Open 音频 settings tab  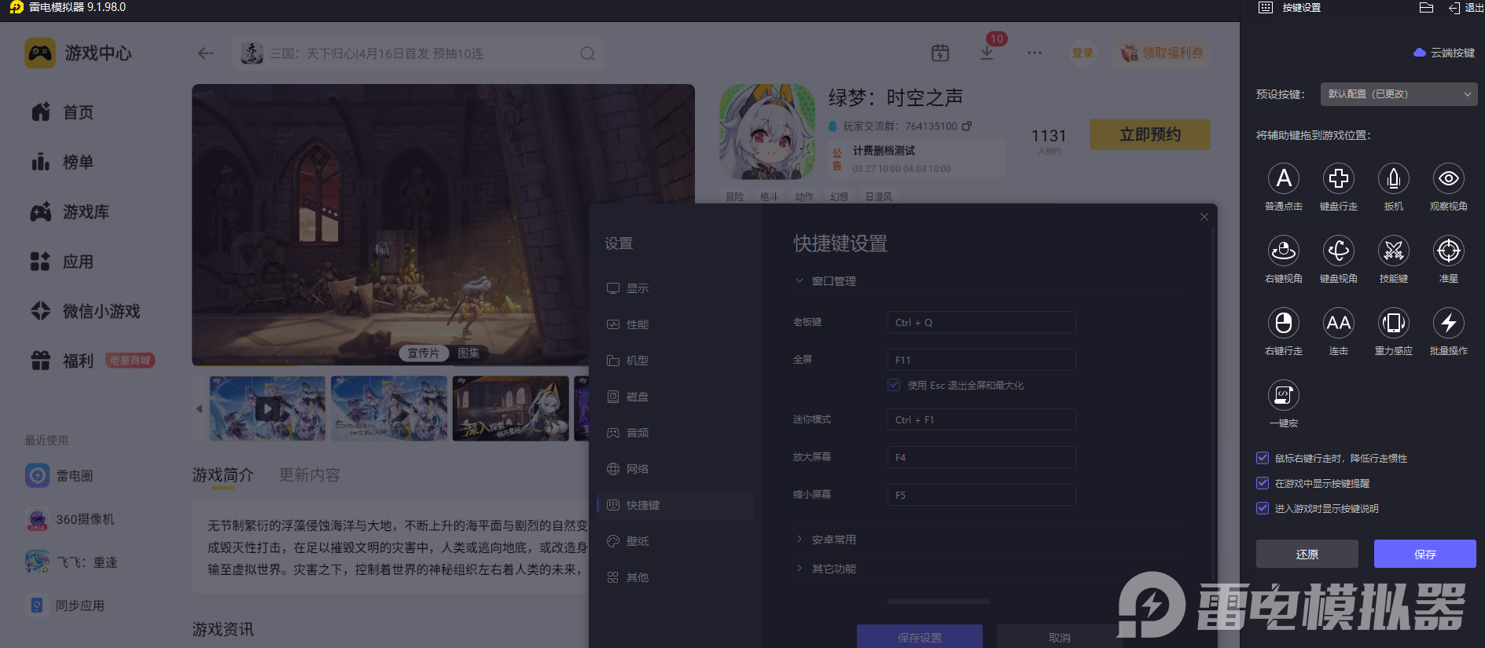[x=676, y=433]
